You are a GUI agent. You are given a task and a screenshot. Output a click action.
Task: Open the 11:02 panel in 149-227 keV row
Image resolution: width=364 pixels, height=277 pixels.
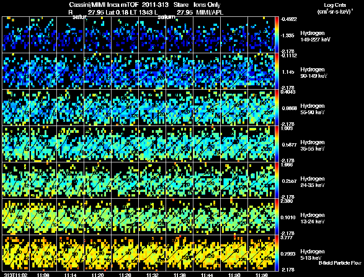click(15, 35)
